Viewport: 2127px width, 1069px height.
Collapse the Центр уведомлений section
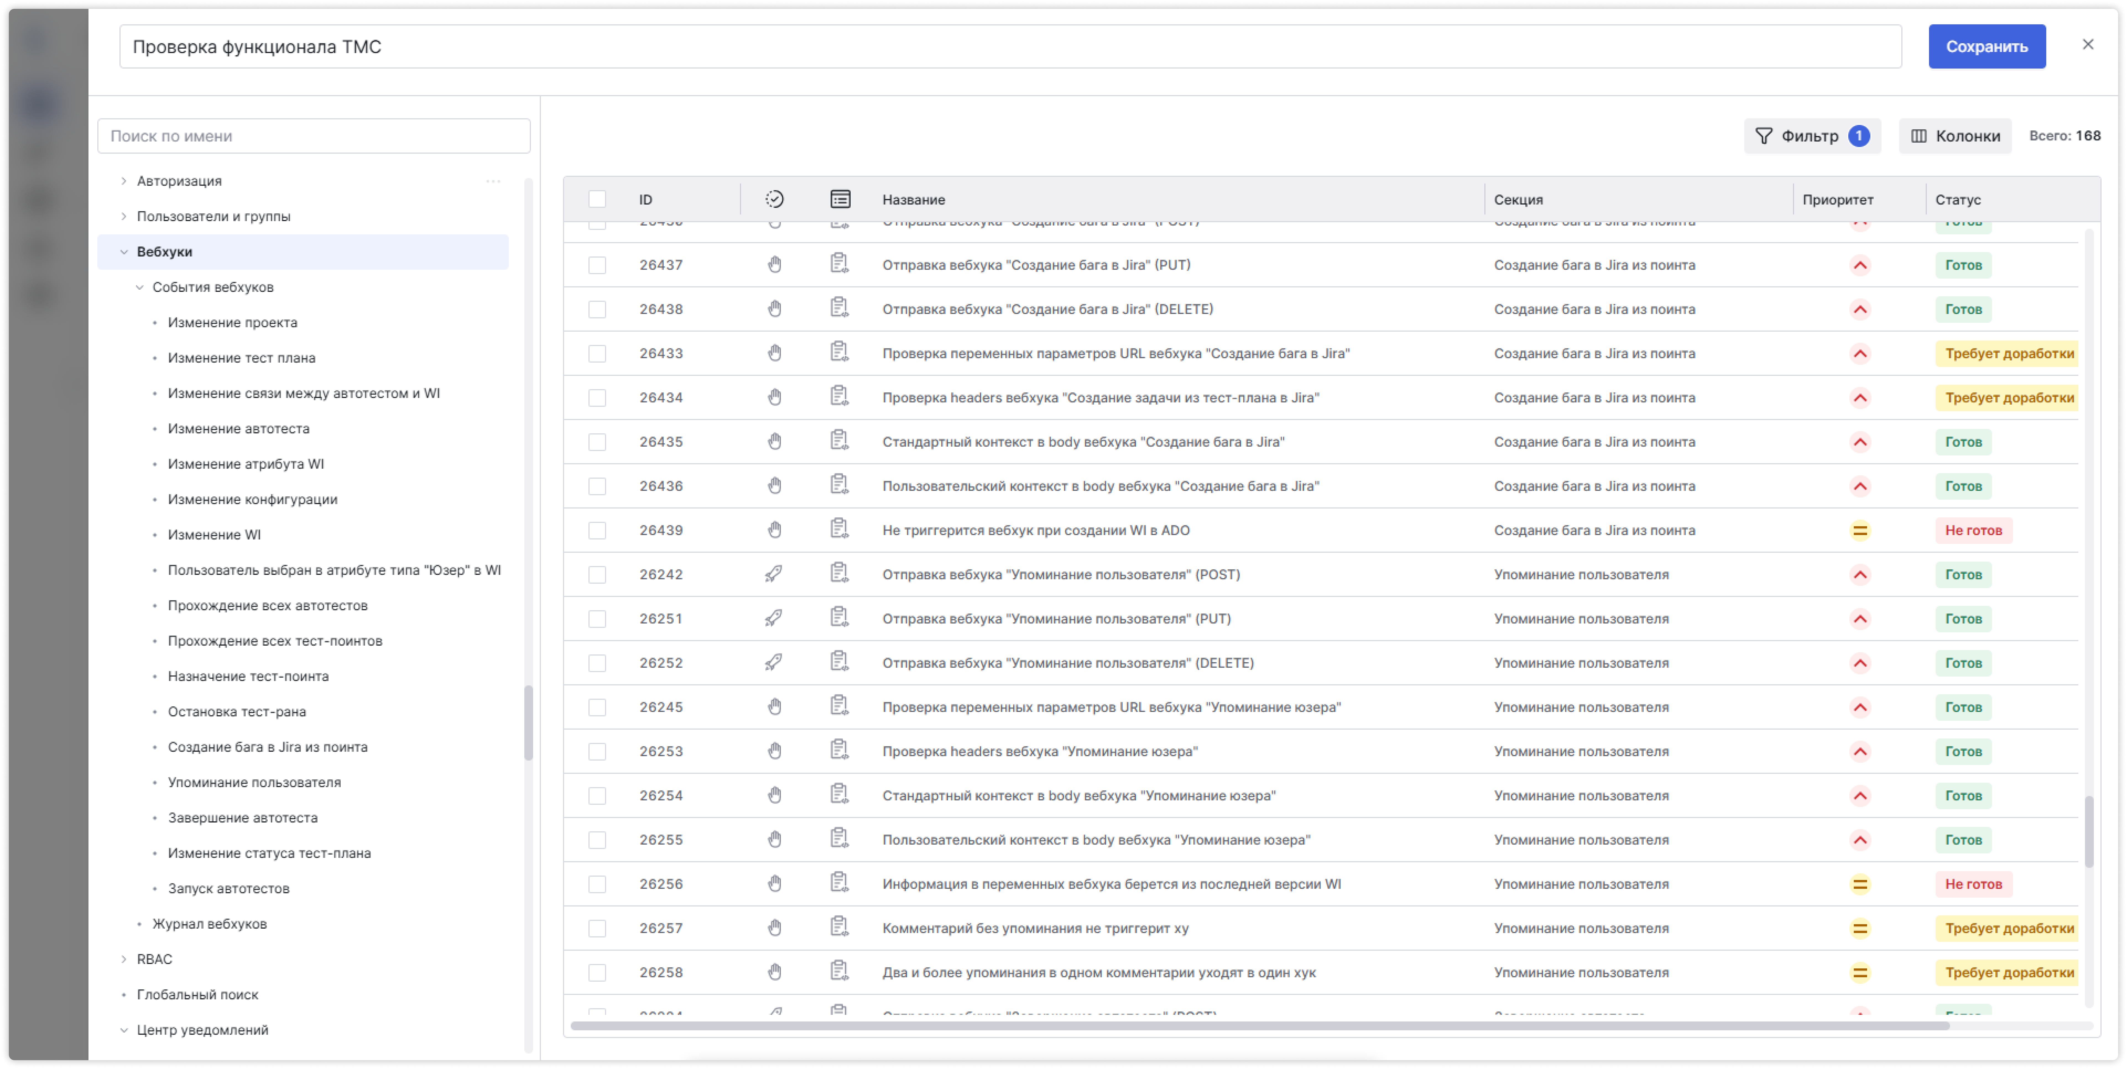[x=124, y=1030]
